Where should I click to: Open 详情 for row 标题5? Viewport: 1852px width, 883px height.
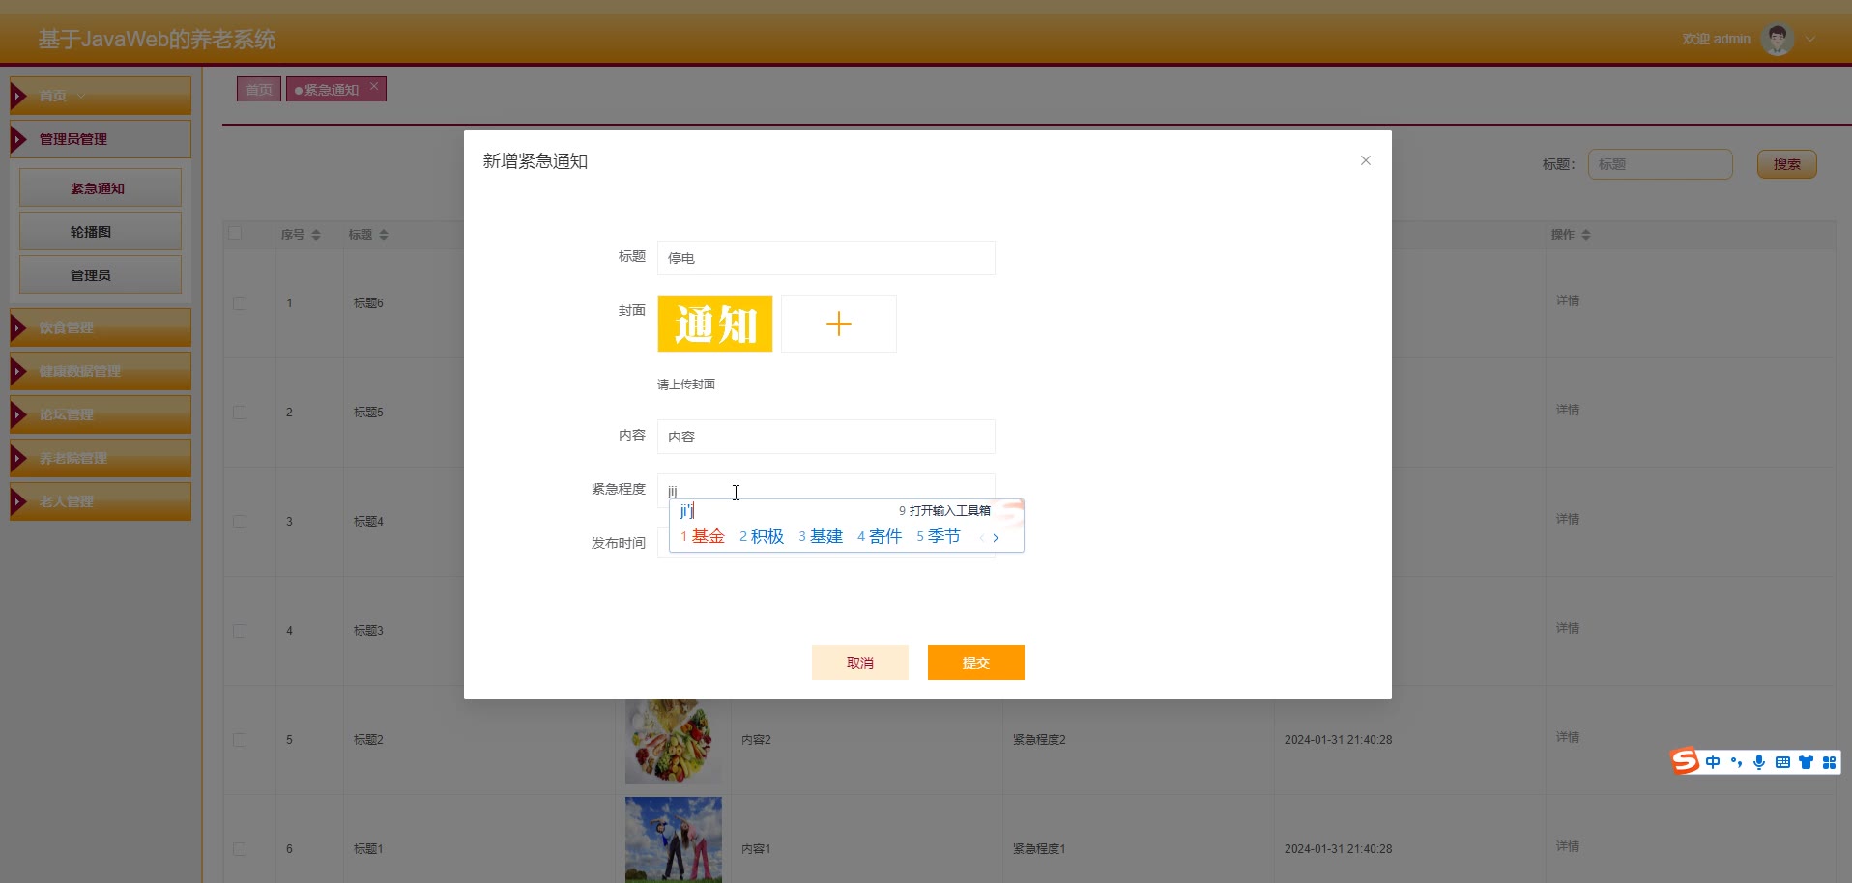pos(1568,410)
